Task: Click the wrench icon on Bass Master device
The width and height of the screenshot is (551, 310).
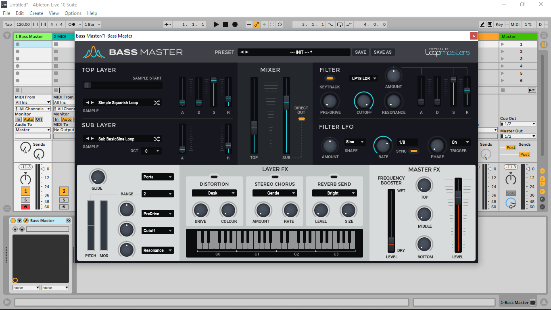Action: tap(26, 221)
